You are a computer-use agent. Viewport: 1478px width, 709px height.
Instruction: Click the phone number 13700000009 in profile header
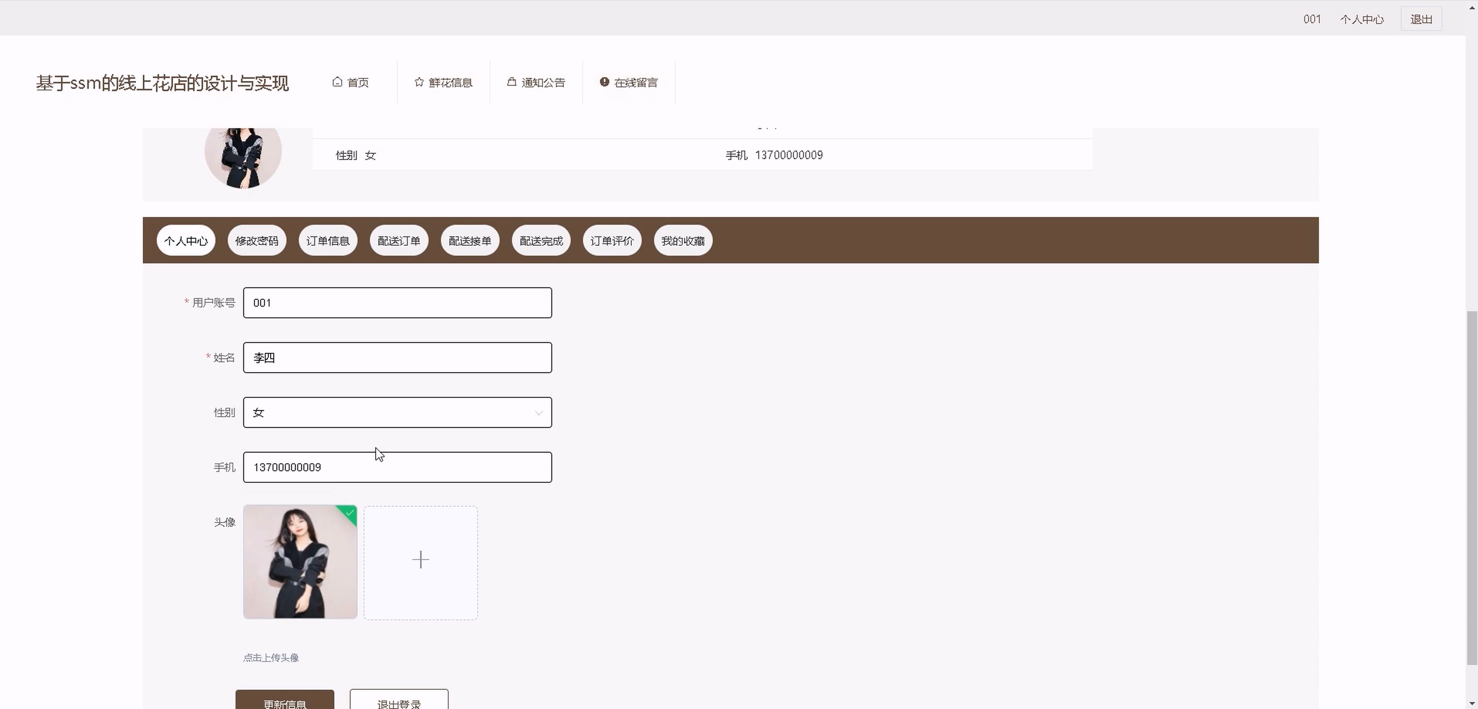[789, 156]
